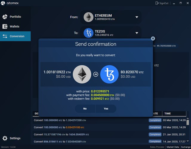Click Rates Provider in status bar
Viewport: 191px width, 149px height.
pos(157,147)
